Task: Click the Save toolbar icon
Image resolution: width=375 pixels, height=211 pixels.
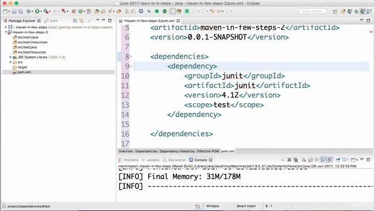Action: pyautogui.click(x=14, y=11)
